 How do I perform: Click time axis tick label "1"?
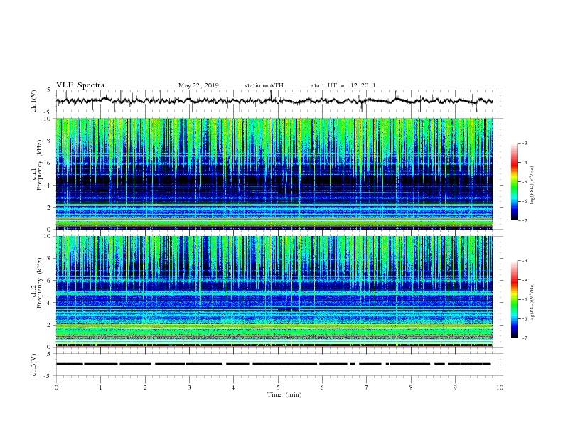pos(100,387)
